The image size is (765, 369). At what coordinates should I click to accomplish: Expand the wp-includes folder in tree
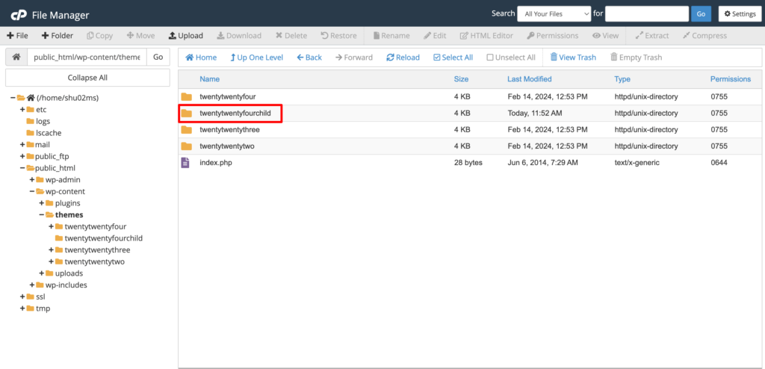pyautogui.click(x=32, y=285)
